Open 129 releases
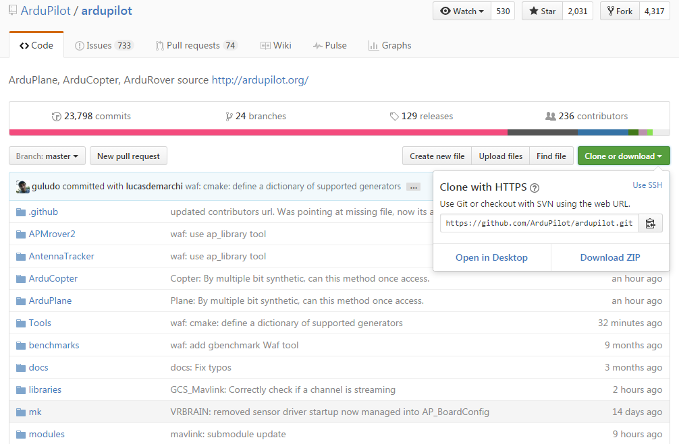 tap(421, 117)
